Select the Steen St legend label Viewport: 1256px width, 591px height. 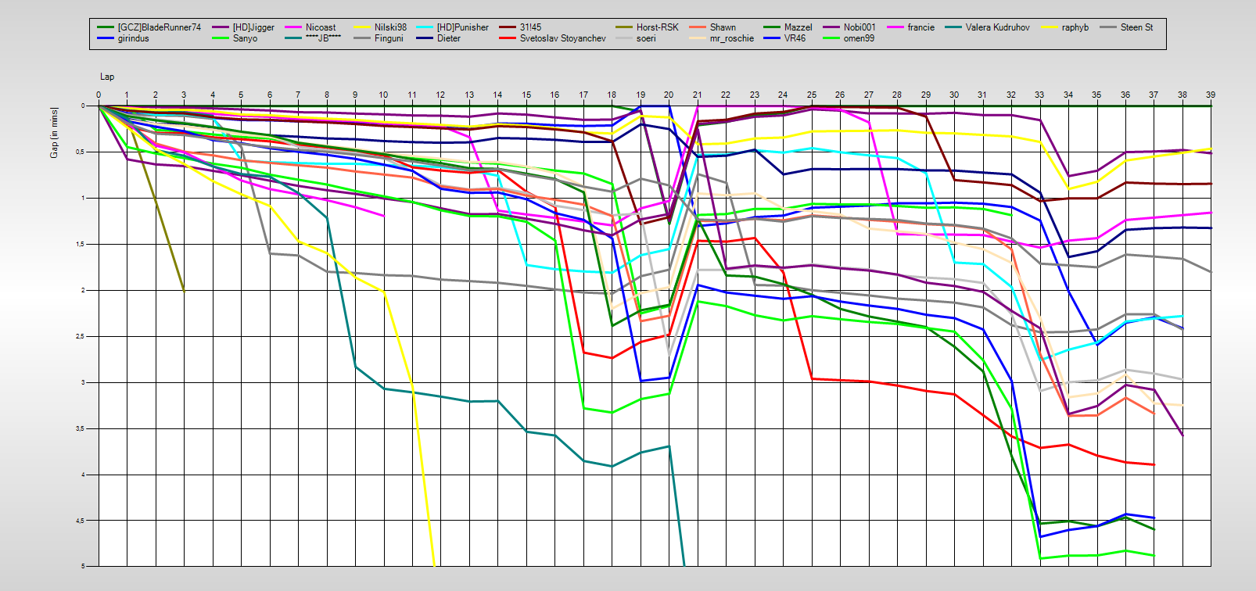tap(1136, 27)
